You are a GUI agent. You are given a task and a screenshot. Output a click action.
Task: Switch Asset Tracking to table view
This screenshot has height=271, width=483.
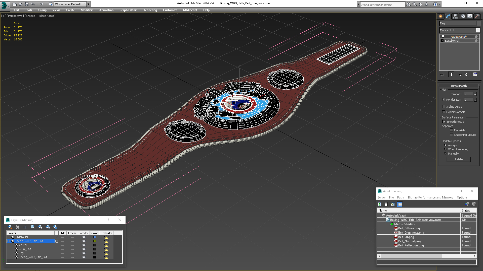pyautogui.click(x=400, y=204)
